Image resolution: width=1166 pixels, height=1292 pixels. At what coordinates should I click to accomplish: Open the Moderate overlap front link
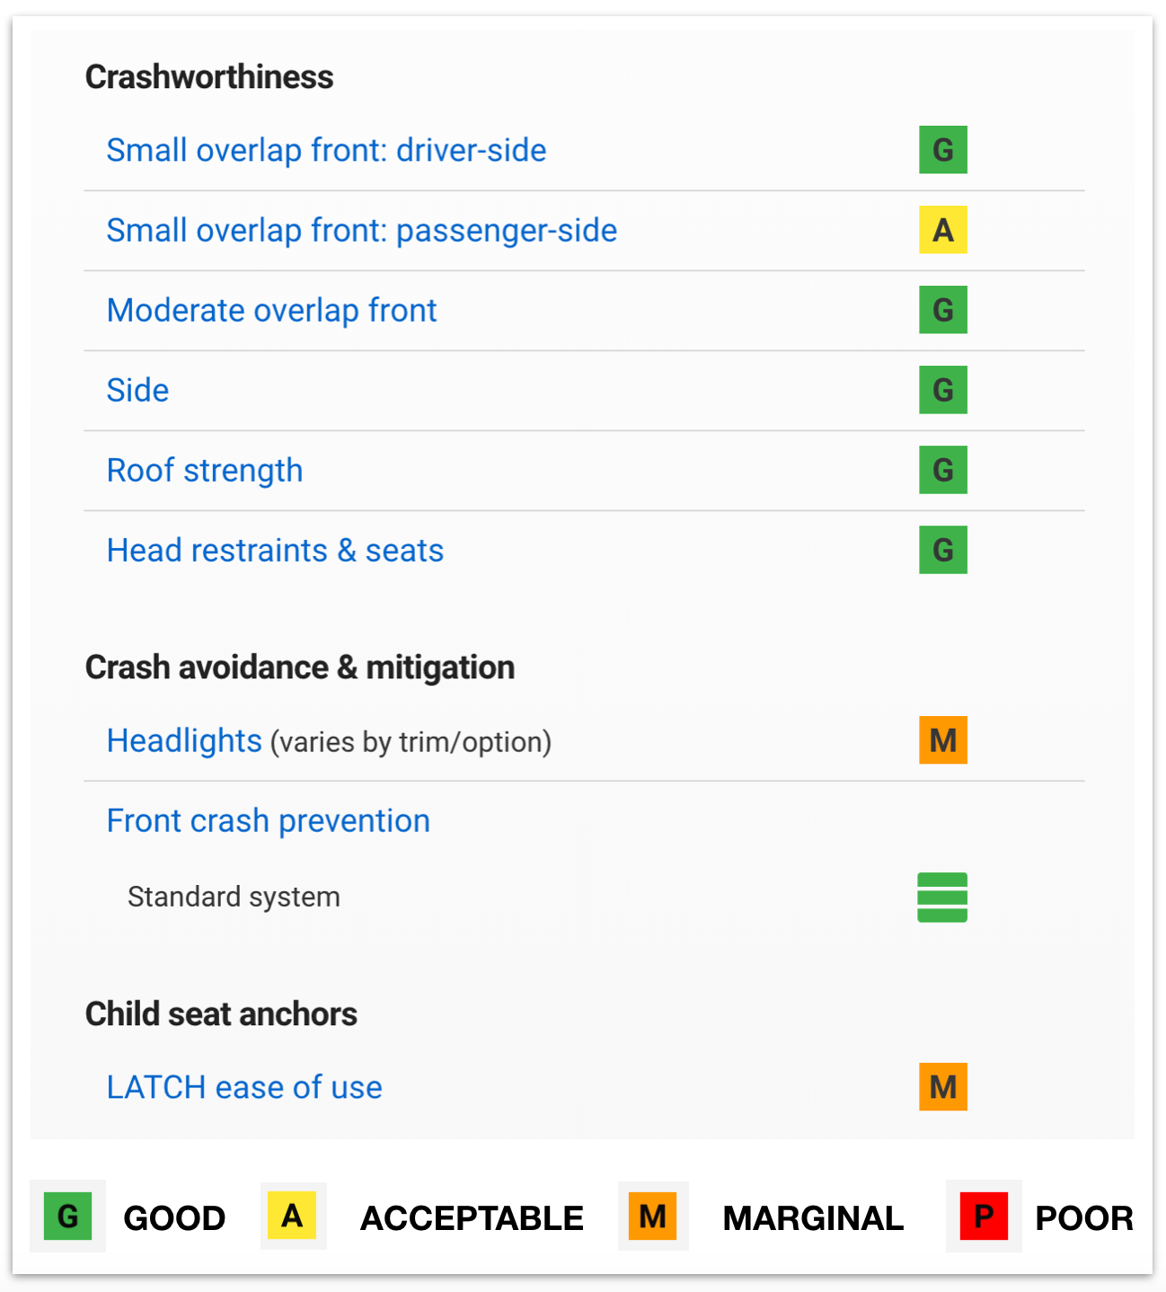tap(271, 310)
